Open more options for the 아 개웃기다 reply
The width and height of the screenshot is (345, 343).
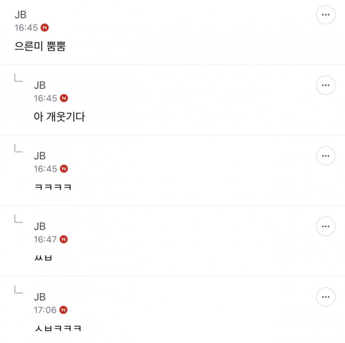point(325,86)
